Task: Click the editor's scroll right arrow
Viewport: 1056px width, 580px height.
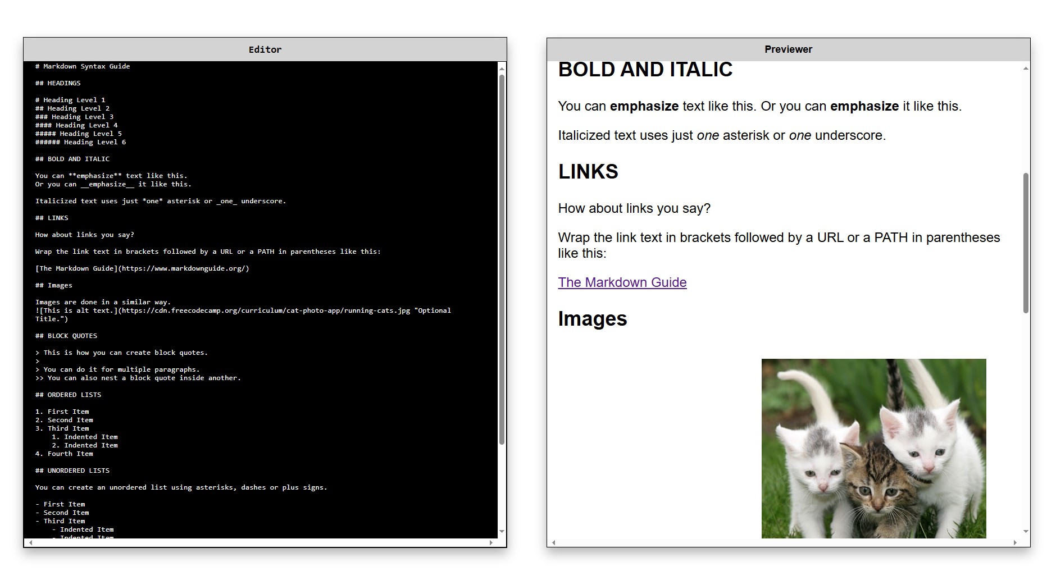Action: pyautogui.click(x=491, y=543)
